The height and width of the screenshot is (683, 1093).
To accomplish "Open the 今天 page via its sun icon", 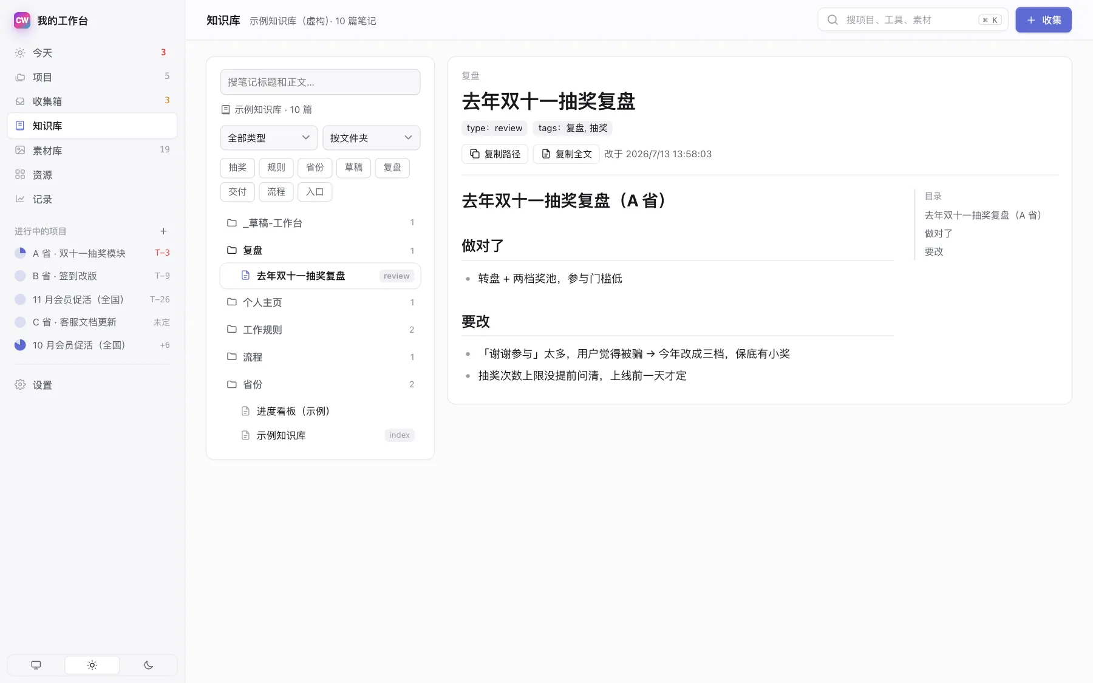I will click(20, 53).
